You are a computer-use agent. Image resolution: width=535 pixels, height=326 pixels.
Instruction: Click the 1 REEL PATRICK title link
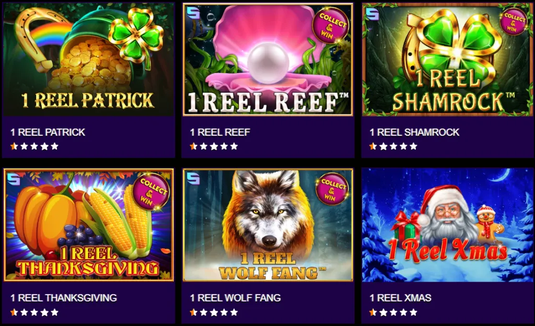[48, 132]
